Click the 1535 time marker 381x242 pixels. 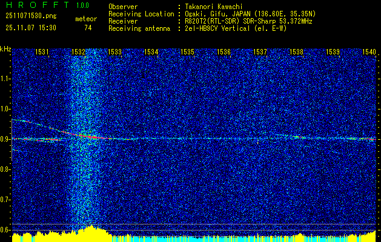click(x=187, y=51)
